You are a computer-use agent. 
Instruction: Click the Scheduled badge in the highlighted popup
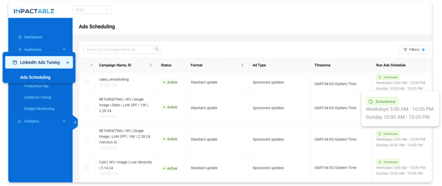point(382,101)
